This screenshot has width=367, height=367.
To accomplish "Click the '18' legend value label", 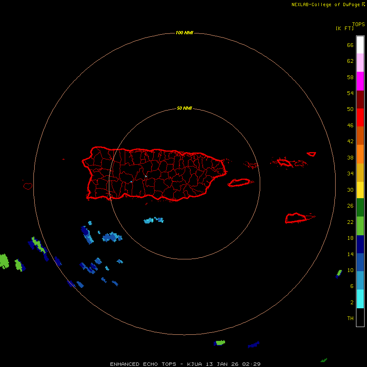I will point(350,238).
